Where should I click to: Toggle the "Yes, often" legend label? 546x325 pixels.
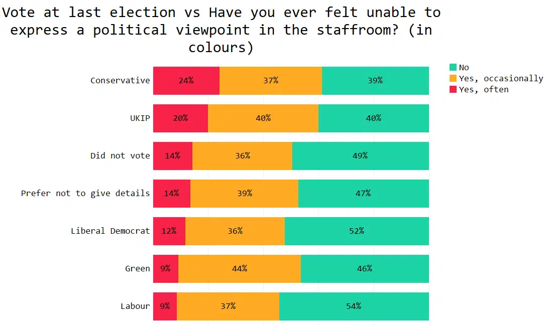tap(483, 89)
